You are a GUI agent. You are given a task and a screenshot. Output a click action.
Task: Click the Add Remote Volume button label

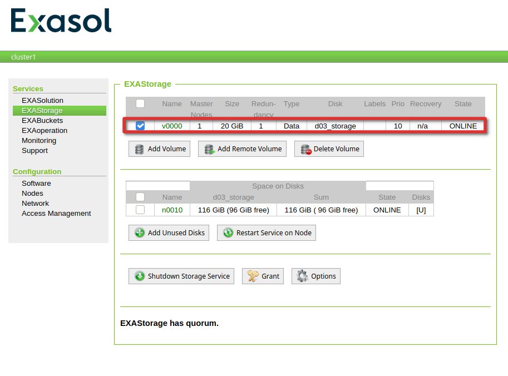pyautogui.click(x=249, y=149)
